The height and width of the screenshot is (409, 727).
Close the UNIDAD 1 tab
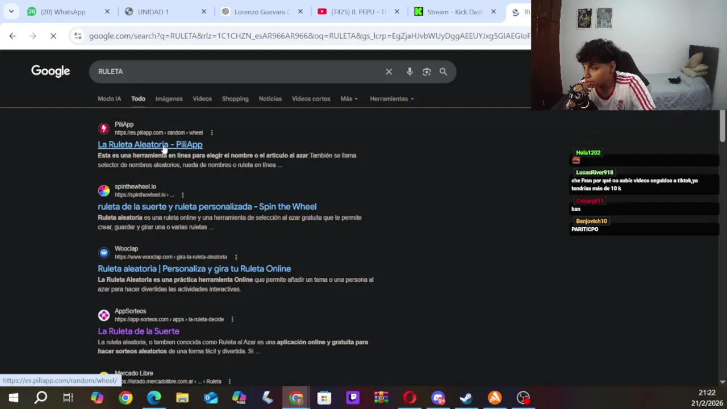[204, 11]
